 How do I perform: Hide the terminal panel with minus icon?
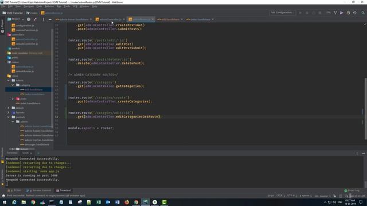364,153
